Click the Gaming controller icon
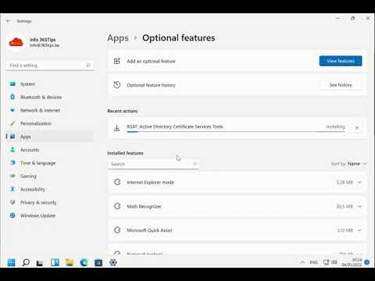The image size is (375, 281). [12, 176]
